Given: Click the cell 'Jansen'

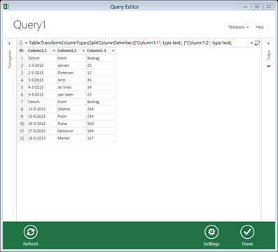Looking at the screenshot, I should [x=71, y=66].
